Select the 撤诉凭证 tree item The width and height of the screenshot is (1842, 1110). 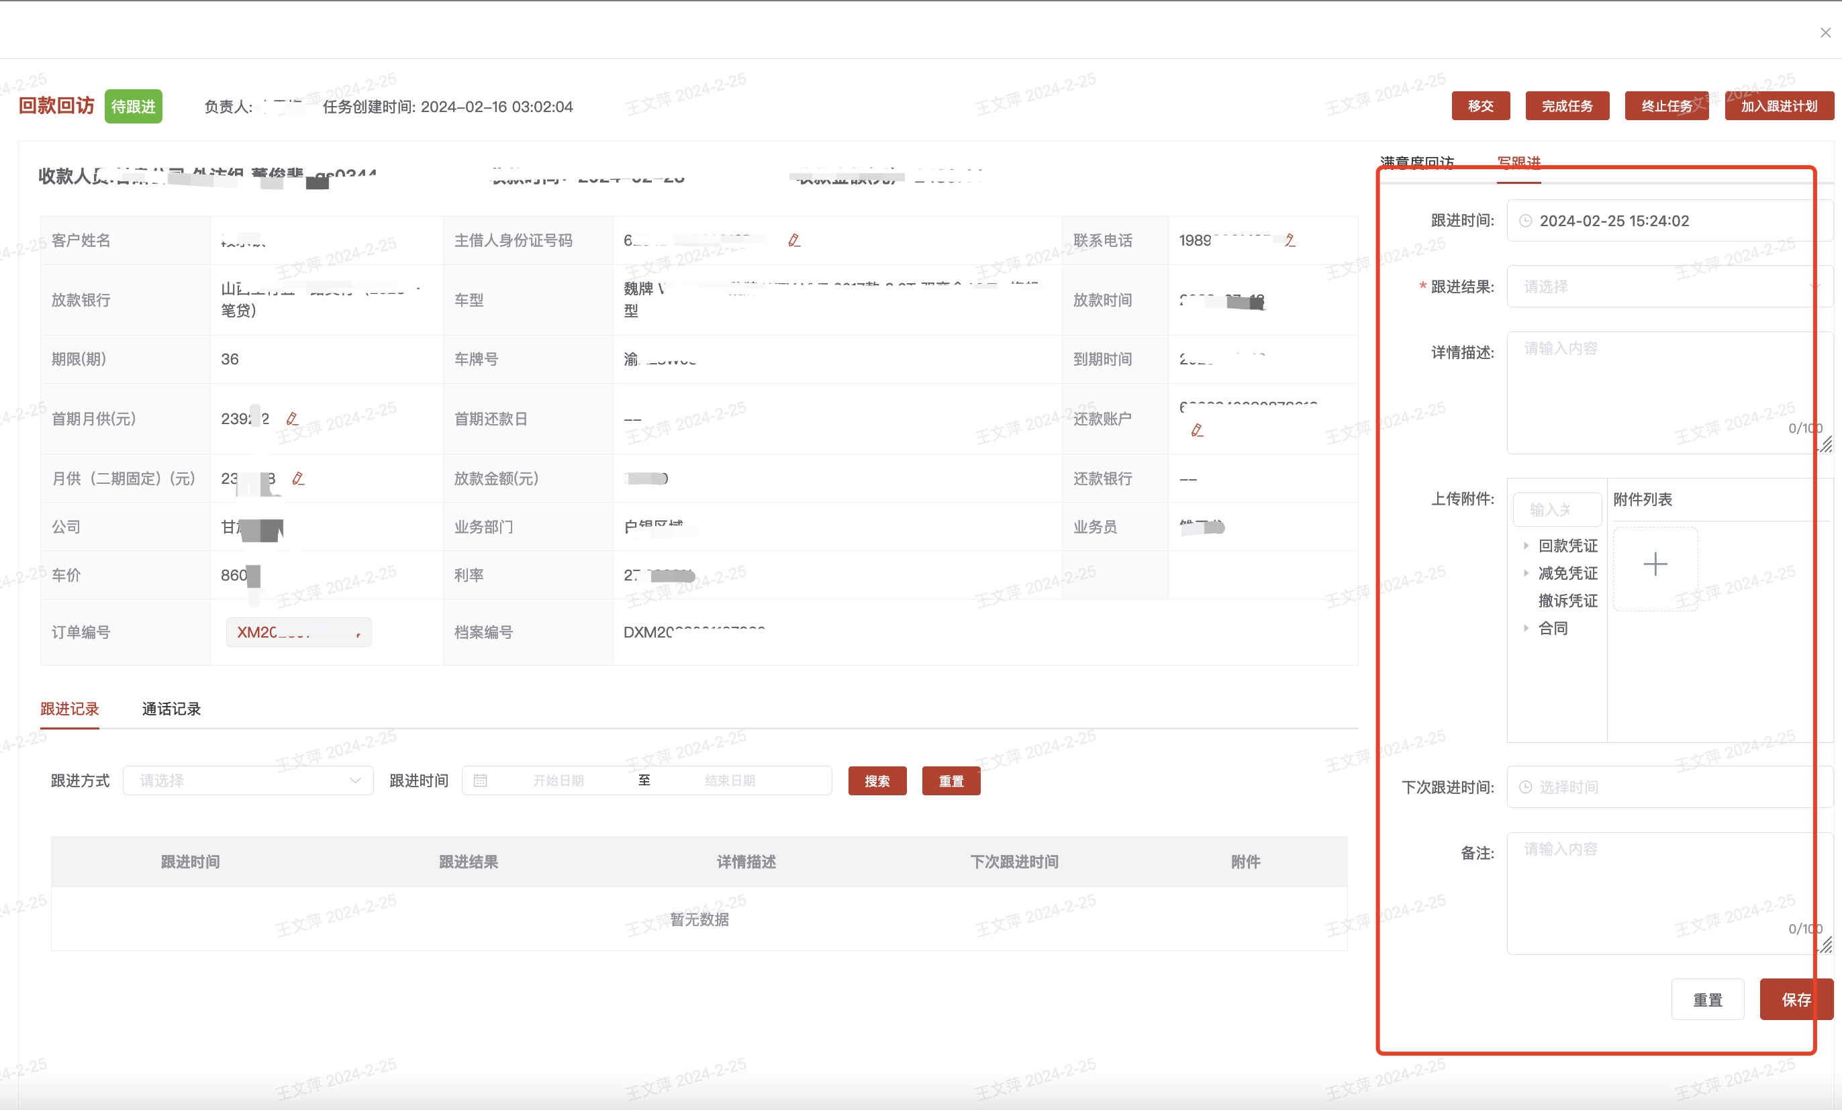tap(1567, 601)
